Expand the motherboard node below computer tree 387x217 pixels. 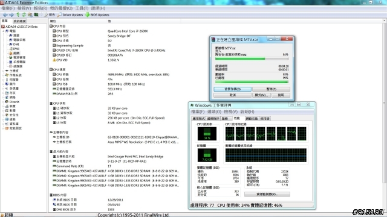(4, 71)
